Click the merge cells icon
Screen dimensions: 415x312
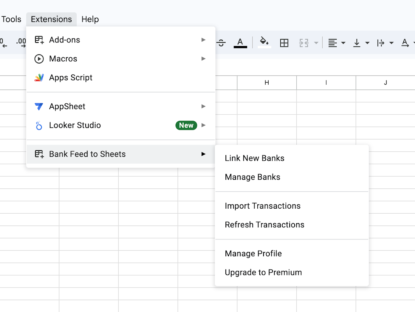coord(304,43)
